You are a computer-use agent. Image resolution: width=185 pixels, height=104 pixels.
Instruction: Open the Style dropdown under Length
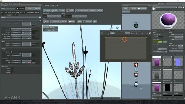pyautogui.click(x=21, y=29)
